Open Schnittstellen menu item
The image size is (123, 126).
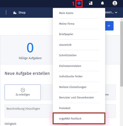coord(79,56)
